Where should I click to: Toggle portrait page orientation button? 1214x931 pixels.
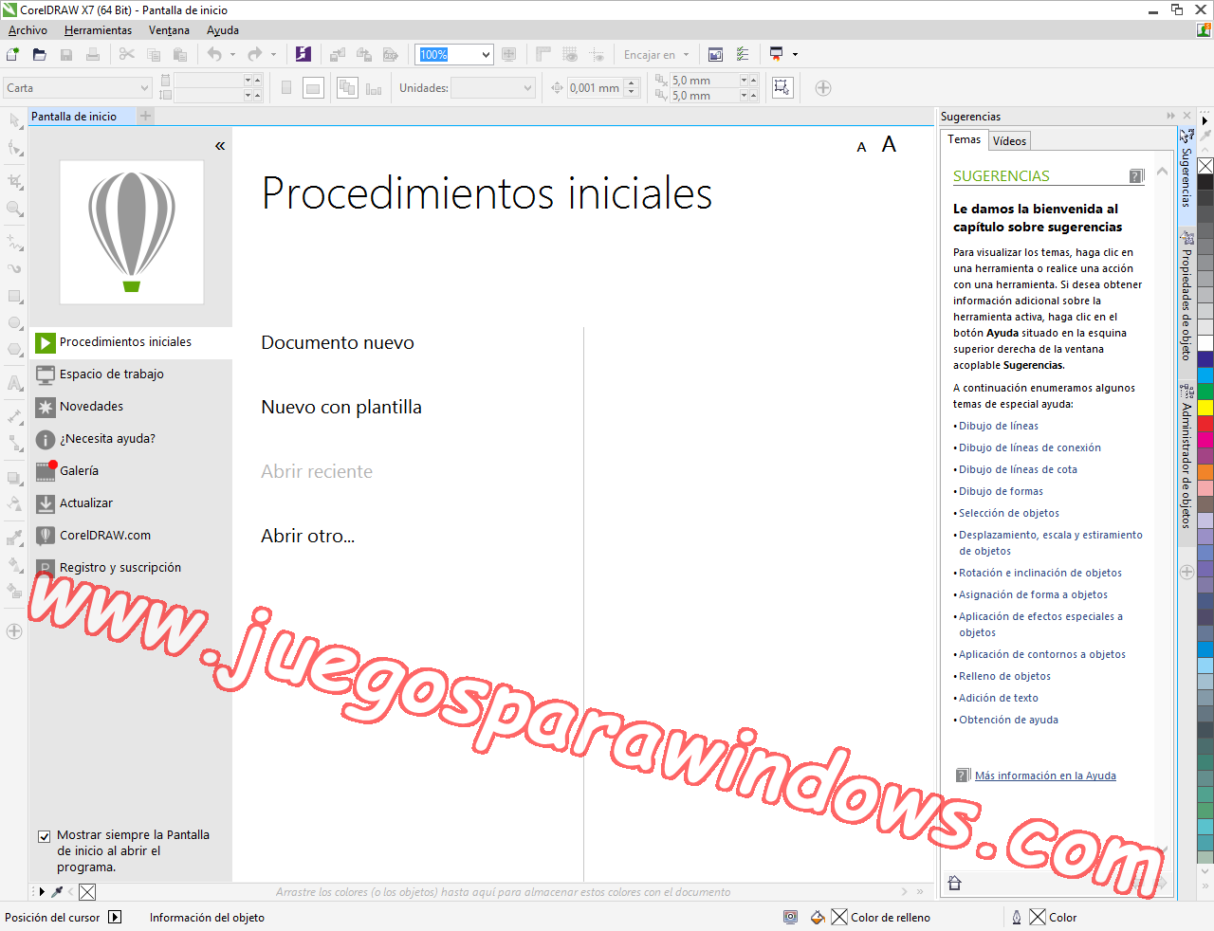(286, 88)
